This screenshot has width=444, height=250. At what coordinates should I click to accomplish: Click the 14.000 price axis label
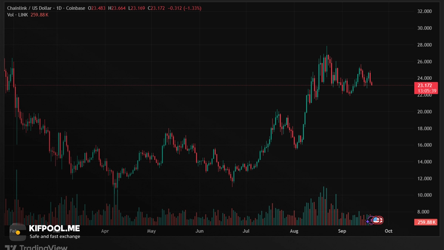424,162
